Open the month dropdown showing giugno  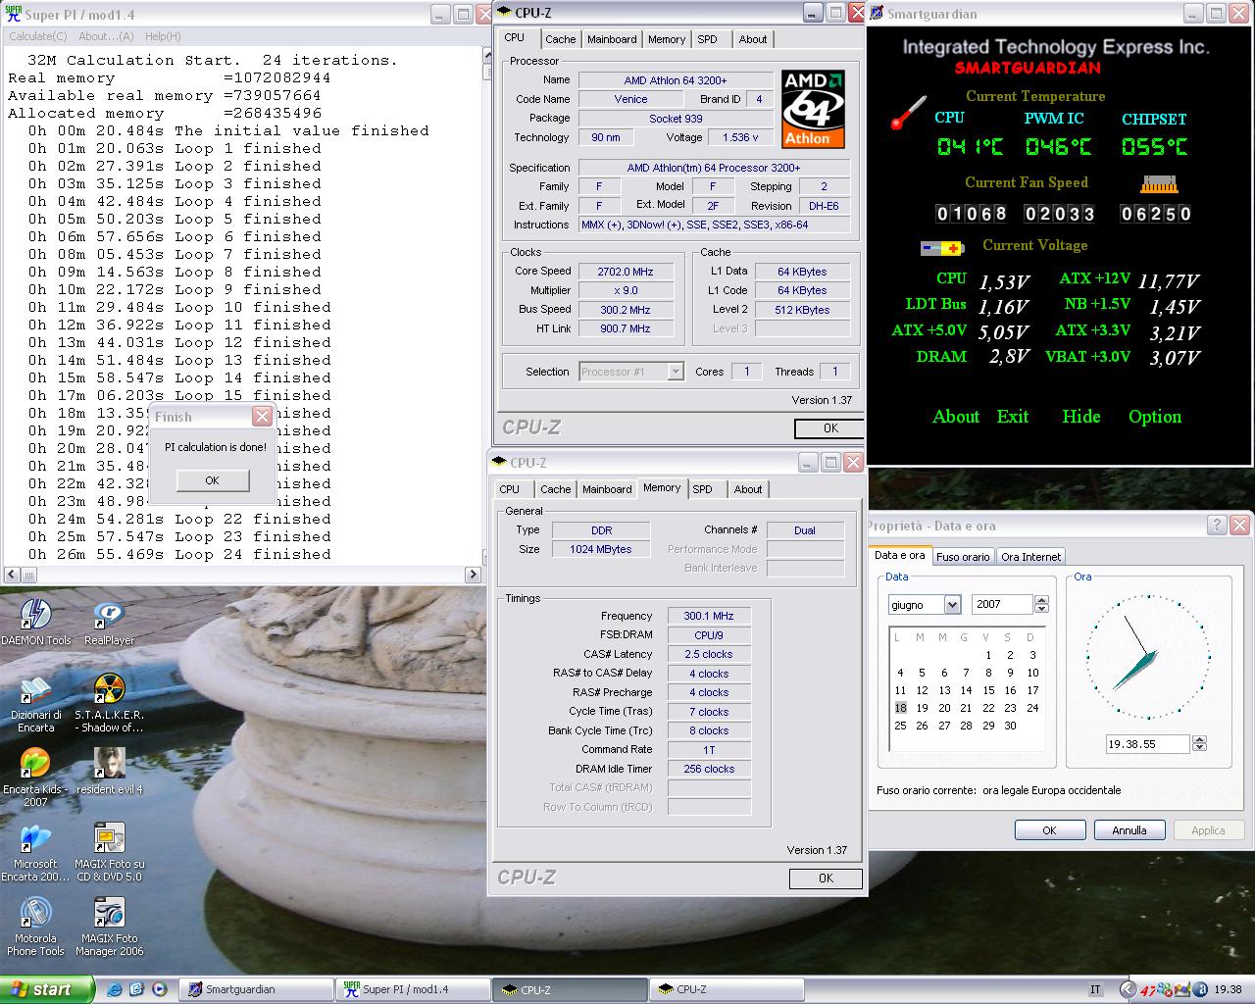[x=951, y=605]
